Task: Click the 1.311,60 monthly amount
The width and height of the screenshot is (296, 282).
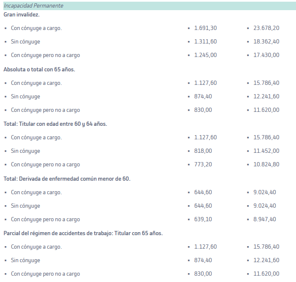Action: pos(206,42)
